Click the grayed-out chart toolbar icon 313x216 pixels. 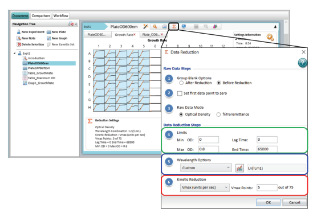point(196,27)
